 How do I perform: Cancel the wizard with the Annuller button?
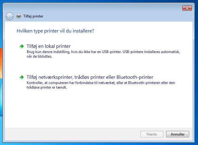click(177, 134)
